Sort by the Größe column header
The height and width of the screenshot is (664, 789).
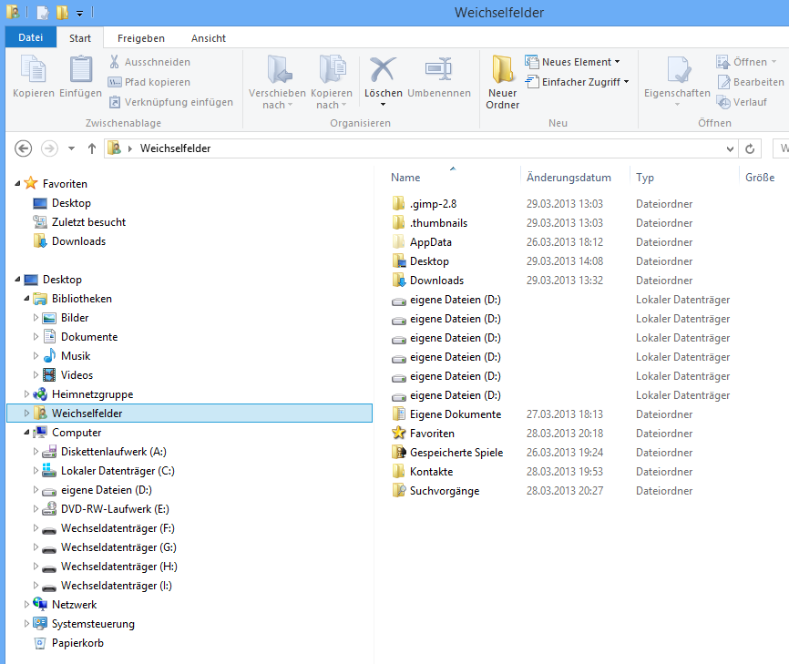click(x=760, y=178)
